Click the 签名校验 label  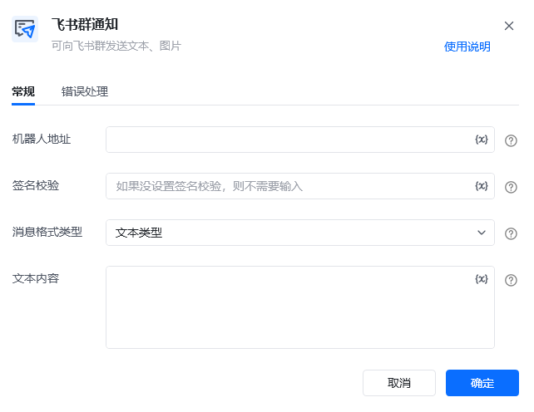point(36,186)
